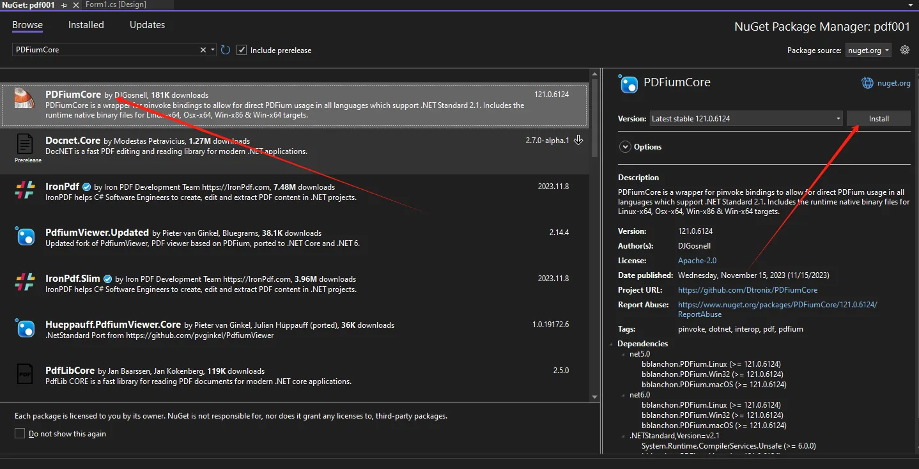The height and width of the screenshot is (469, 919).
Task: Open the Form1.cs [Design] document tab
Action: point(116,5)
